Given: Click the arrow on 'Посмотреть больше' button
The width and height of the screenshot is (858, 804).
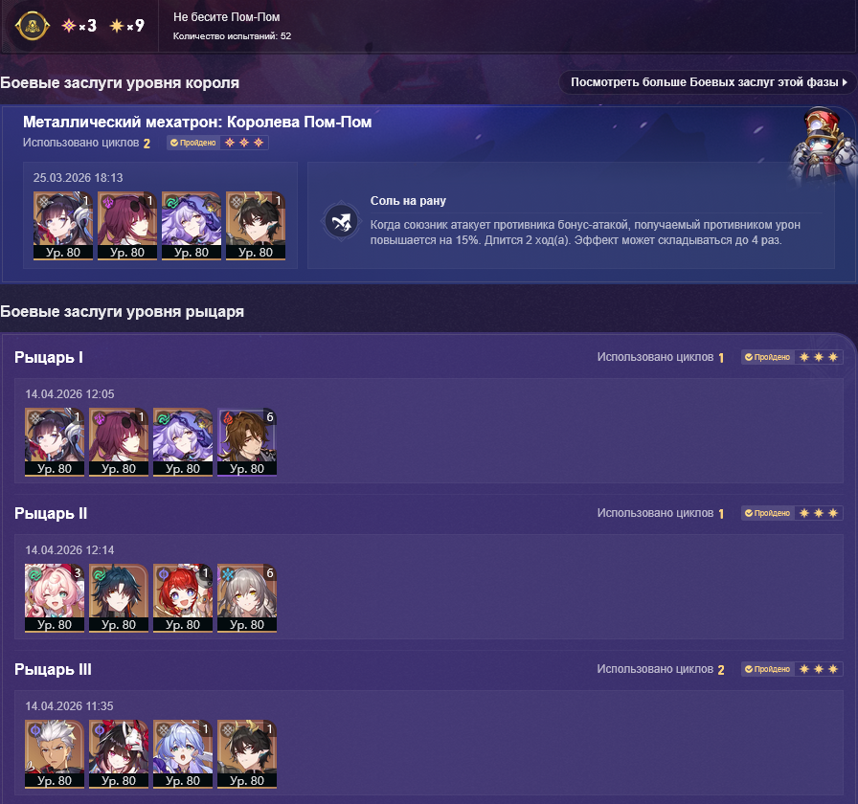Looking at the screenshot, I should pos(845,82).
